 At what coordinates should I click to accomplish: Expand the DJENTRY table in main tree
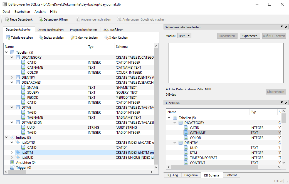[12, 77]
